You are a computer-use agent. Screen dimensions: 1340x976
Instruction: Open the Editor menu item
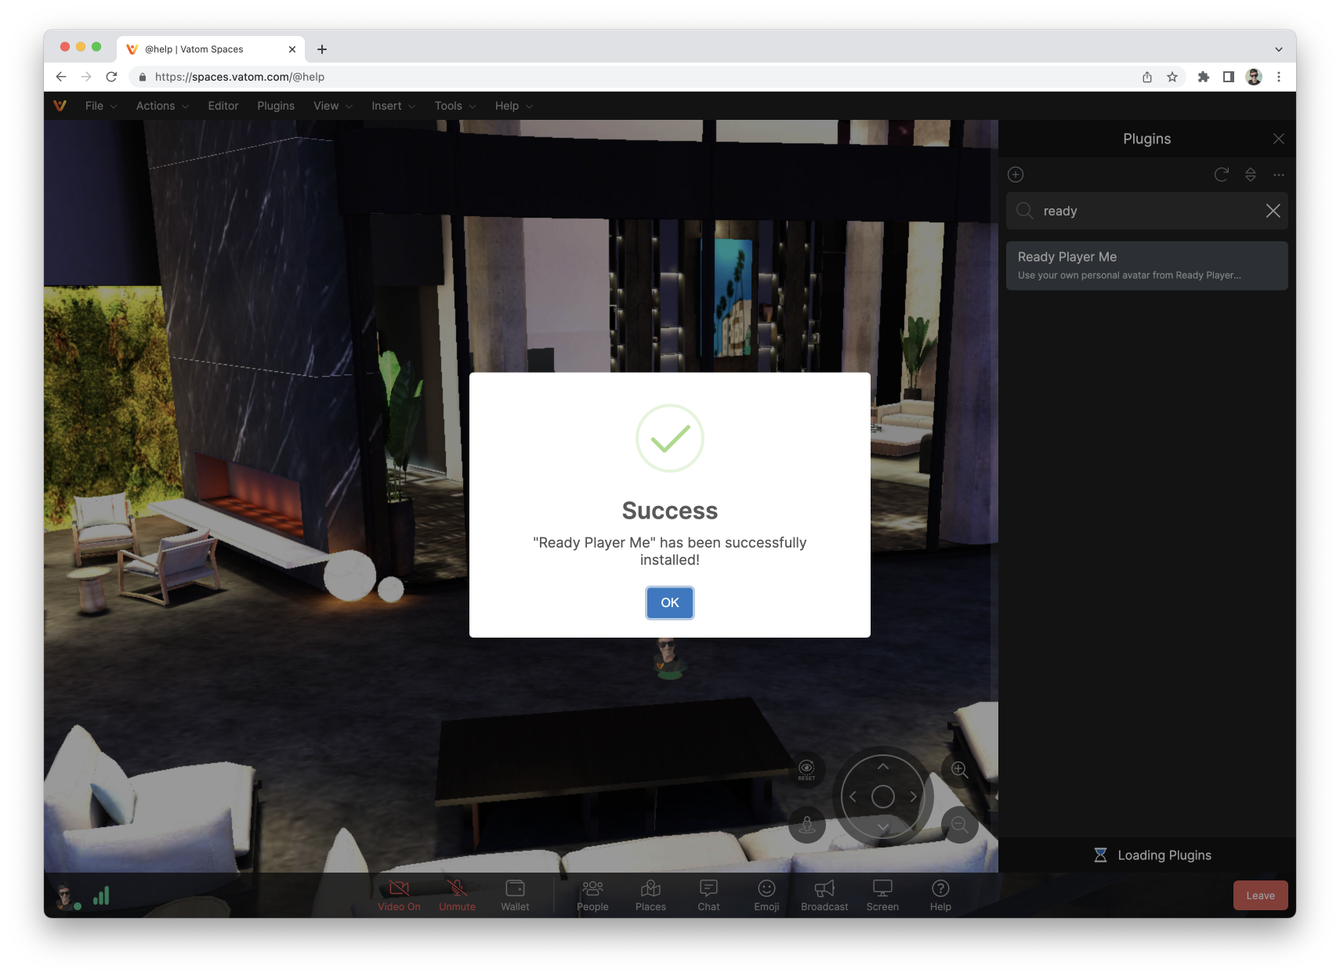[x=223, y=106]
